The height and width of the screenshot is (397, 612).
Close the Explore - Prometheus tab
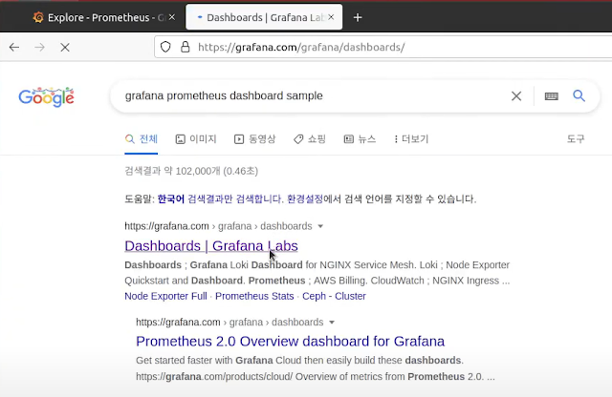(172, 17)
